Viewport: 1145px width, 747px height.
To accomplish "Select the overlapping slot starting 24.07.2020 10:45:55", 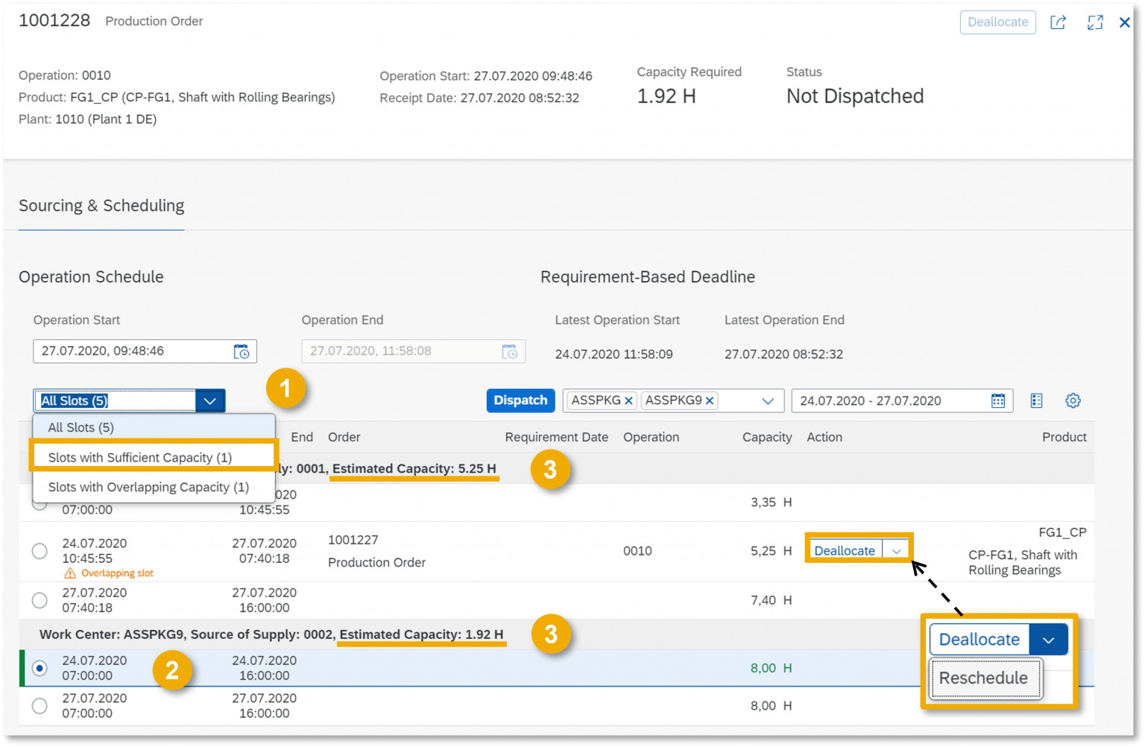I will [x=39, y=551].
